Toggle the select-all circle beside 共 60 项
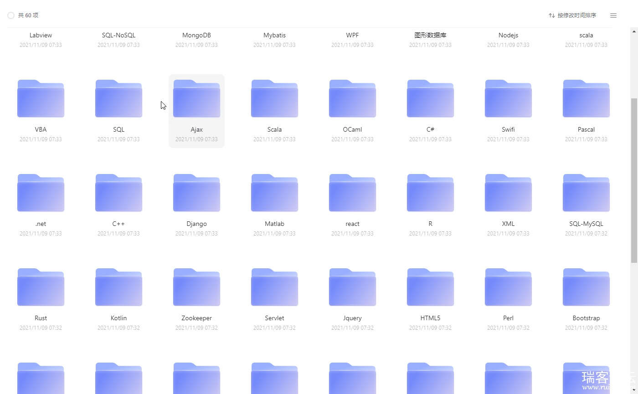Screen dimensions: 638x394 [x=11, y=15]
